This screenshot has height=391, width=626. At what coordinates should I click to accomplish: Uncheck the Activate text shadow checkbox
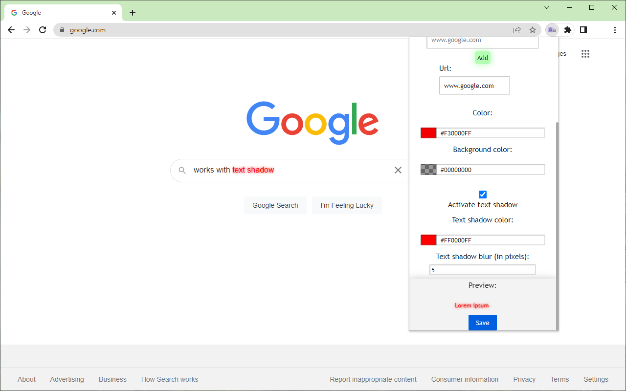[x=482, y=194]
